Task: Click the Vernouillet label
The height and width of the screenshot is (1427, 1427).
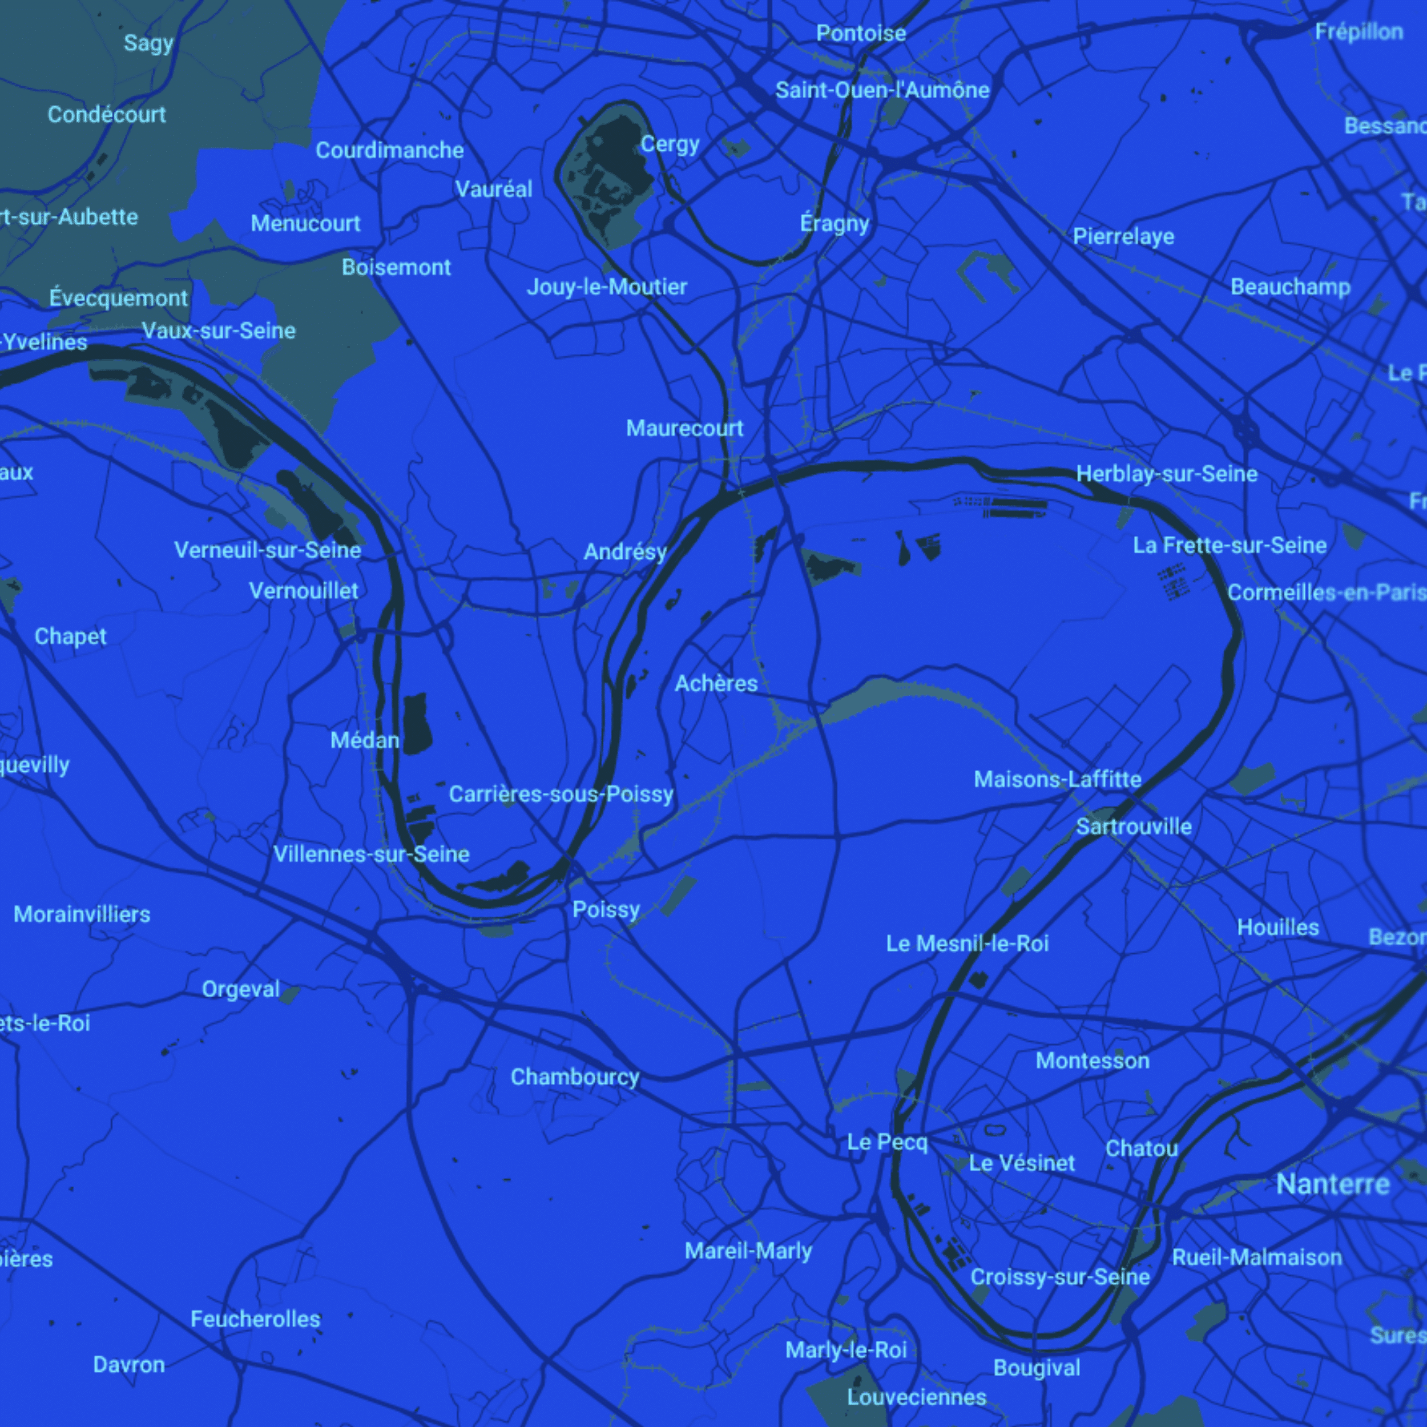Action: click(x=304, y=591)
